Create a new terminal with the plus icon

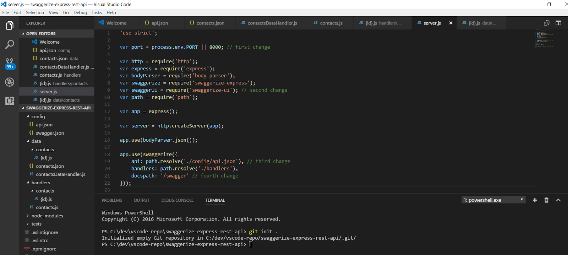pyautogui.click(x=535, y=200)
